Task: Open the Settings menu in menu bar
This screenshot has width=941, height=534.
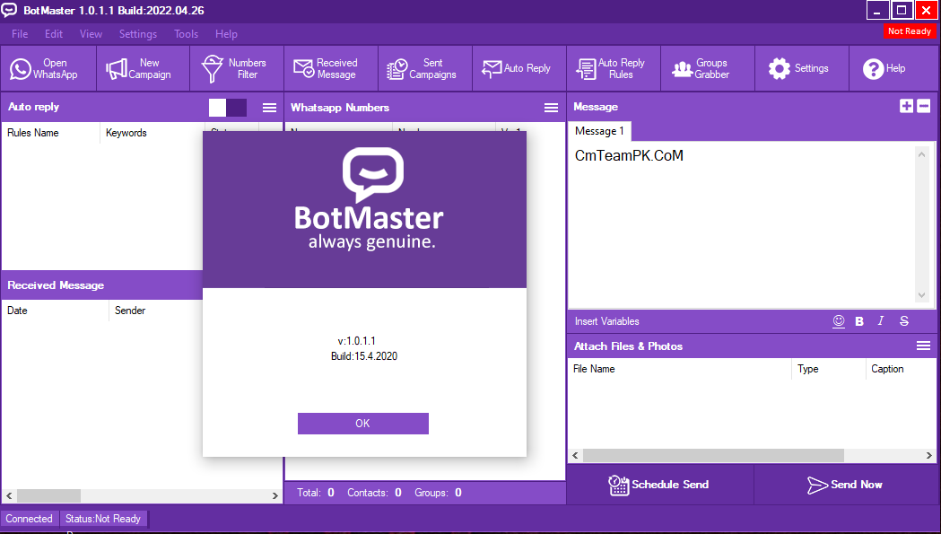Action: click(138, 34)
